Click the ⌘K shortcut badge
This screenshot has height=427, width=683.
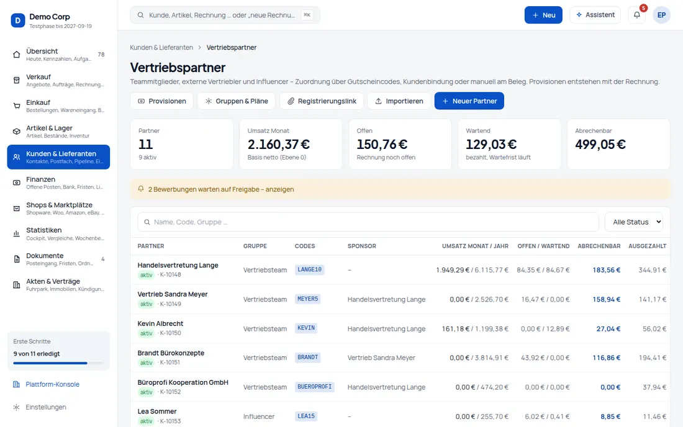pyautogui.click(x=307, y=15)
